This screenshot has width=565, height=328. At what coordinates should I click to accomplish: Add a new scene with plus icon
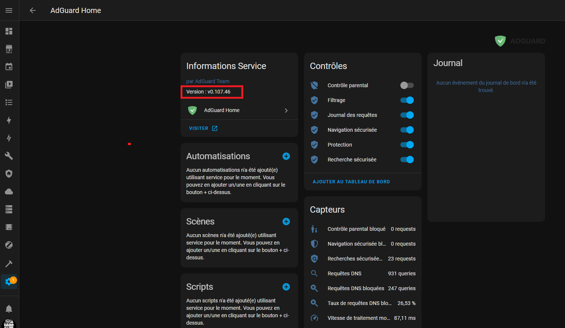[286, 222]
